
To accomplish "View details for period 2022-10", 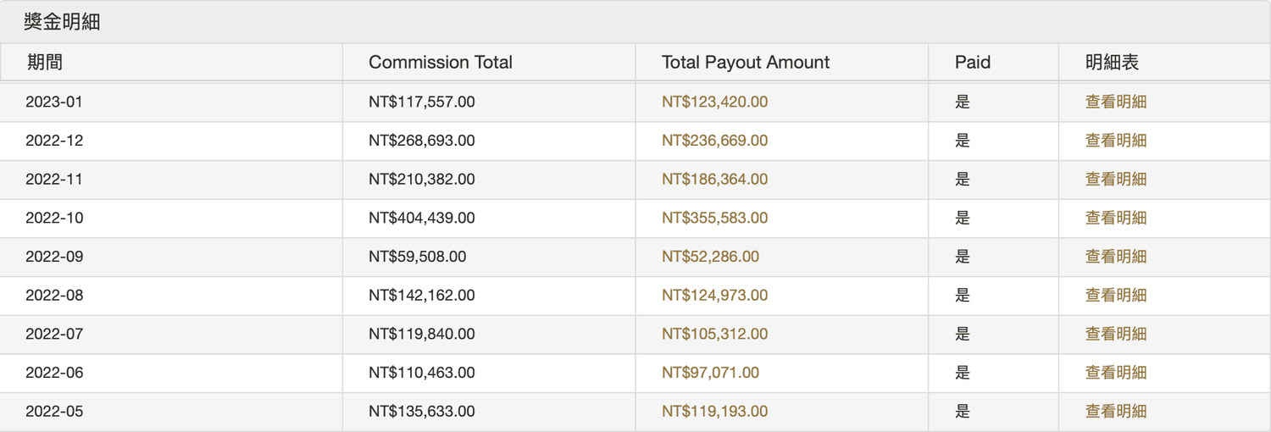I will (1116, 218).
